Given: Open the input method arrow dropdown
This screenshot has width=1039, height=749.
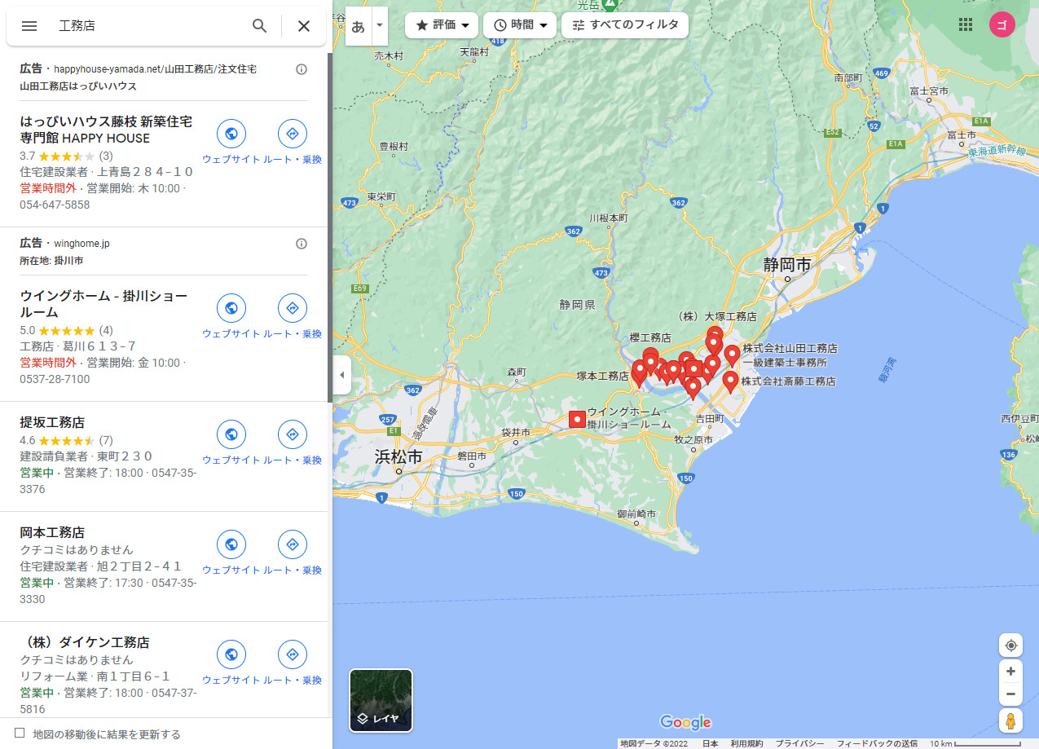Looking at the screenshot, I should click(x=379, y=25).
